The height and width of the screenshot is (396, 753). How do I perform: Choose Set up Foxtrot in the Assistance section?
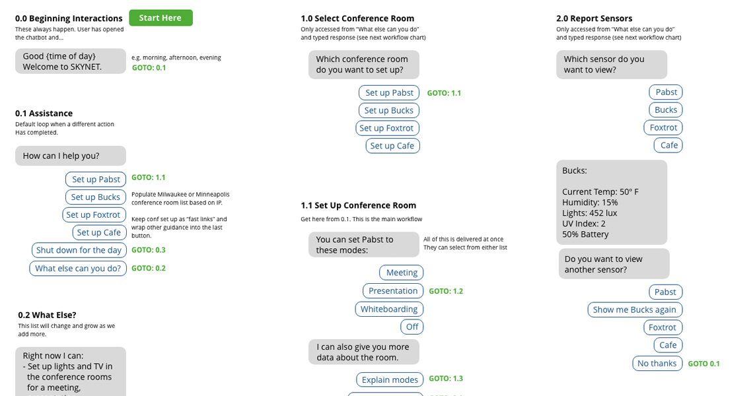[x=93, y=214]
